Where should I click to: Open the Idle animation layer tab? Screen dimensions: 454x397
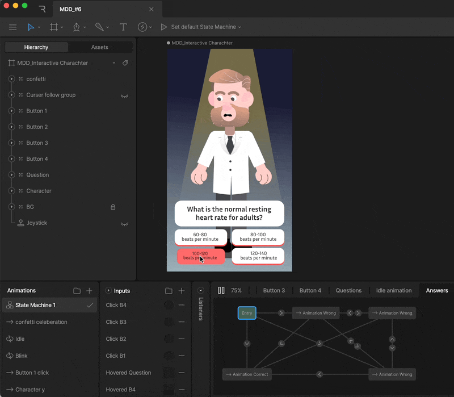pyautogui.click(x=393, y=290)
